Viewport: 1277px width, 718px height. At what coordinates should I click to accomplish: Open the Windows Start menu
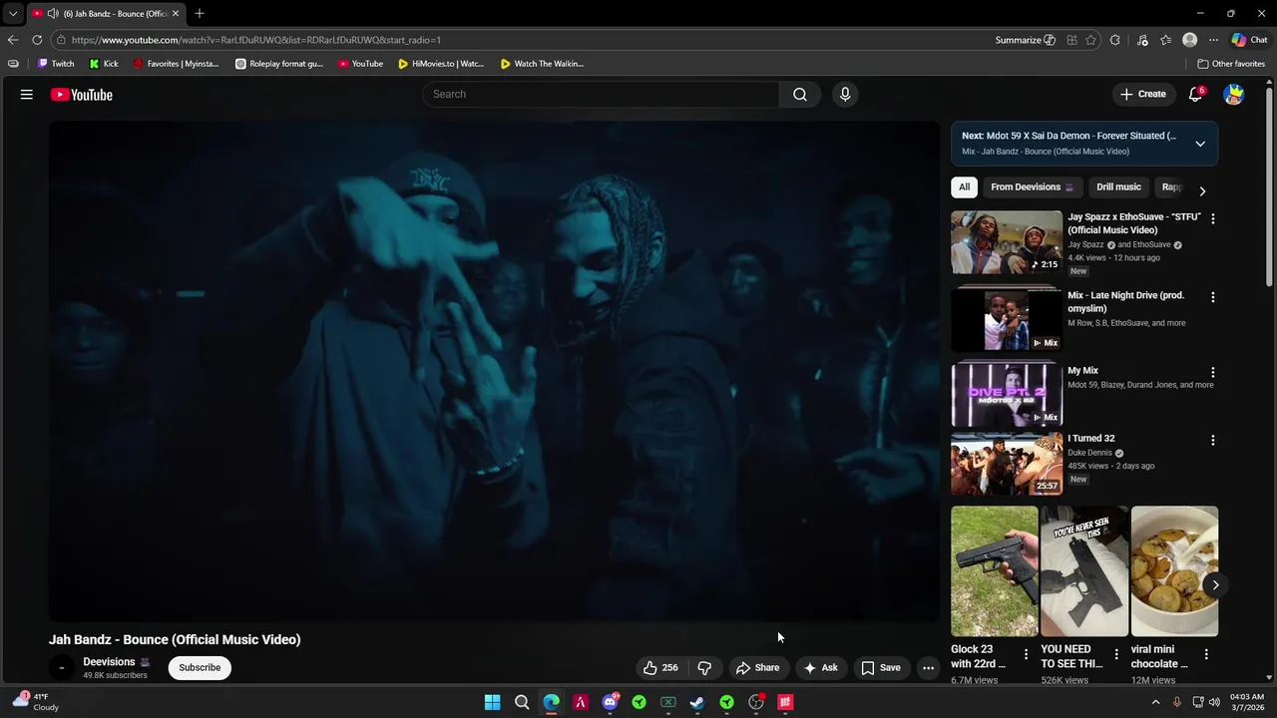[x=492, y=702]
